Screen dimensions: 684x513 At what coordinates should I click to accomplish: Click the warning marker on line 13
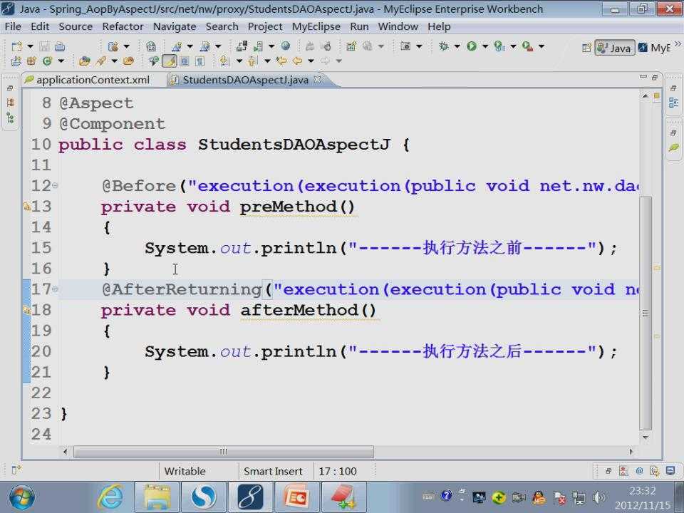(x=26, y=207)
